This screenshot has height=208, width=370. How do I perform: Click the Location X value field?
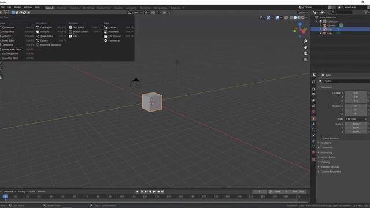(356, 93)
